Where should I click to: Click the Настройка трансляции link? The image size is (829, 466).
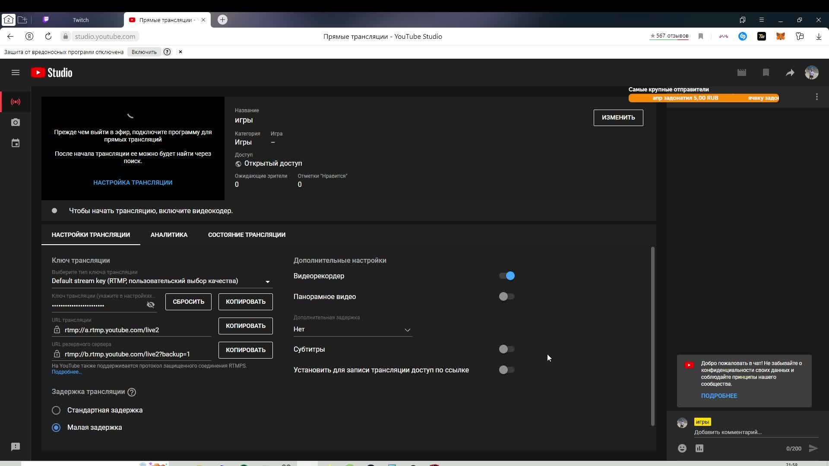pos(133,183)
